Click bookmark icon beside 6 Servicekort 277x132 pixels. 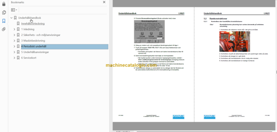coord(18,58)
